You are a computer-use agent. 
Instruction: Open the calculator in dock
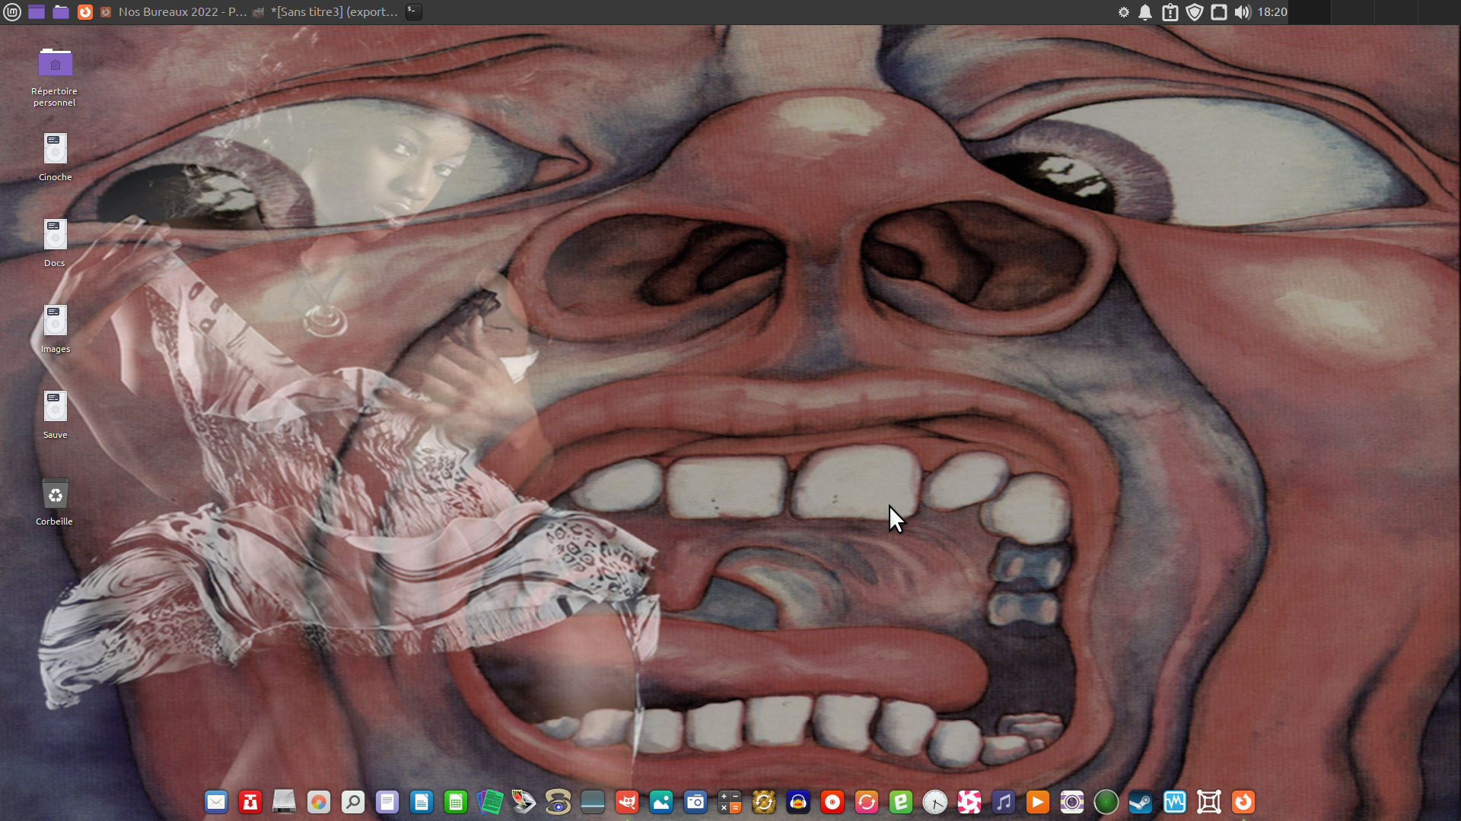click(730, 802)
